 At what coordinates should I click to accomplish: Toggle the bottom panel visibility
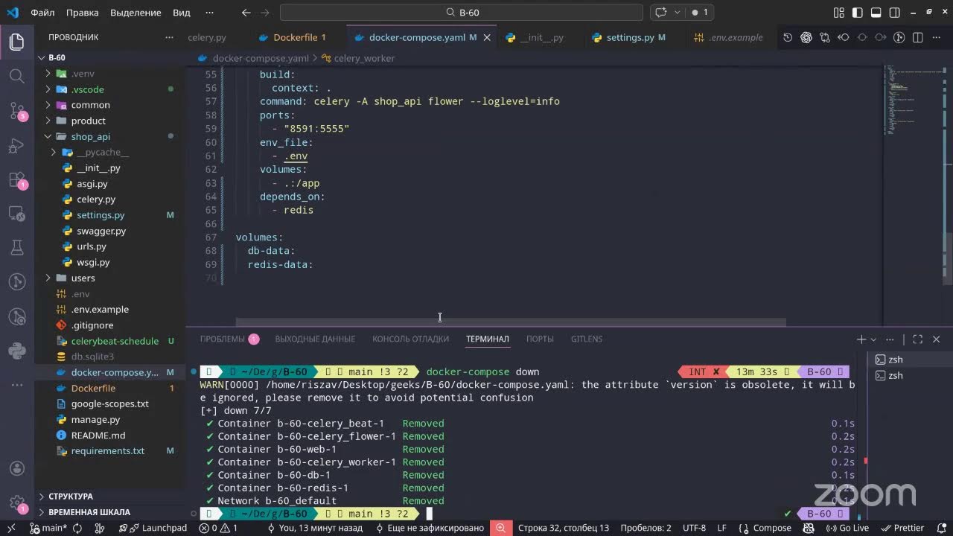pyautogui.click(x=876, y=12)
